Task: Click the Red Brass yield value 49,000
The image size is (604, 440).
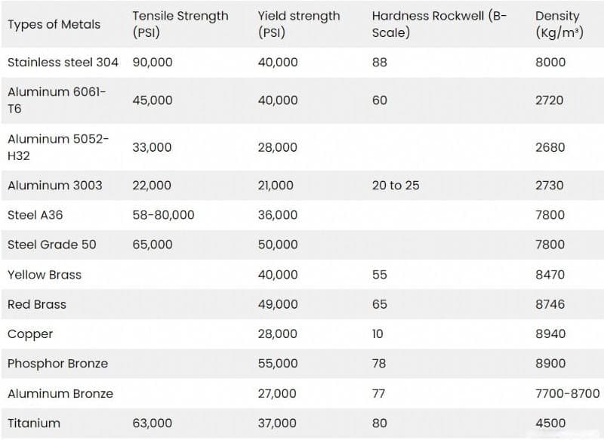Action: [278, 304]
